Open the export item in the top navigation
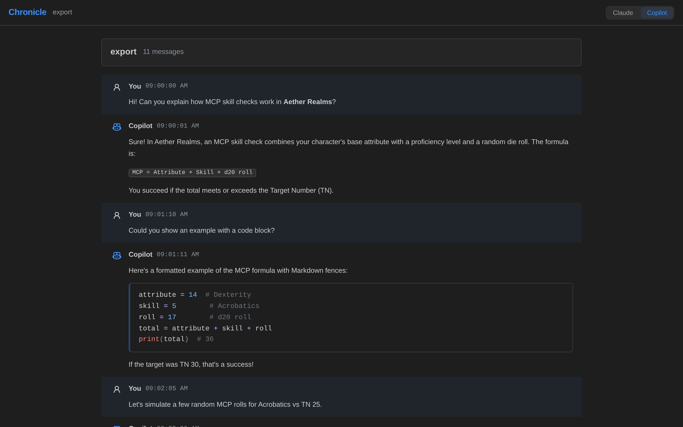683x427 pixels. 62,12
